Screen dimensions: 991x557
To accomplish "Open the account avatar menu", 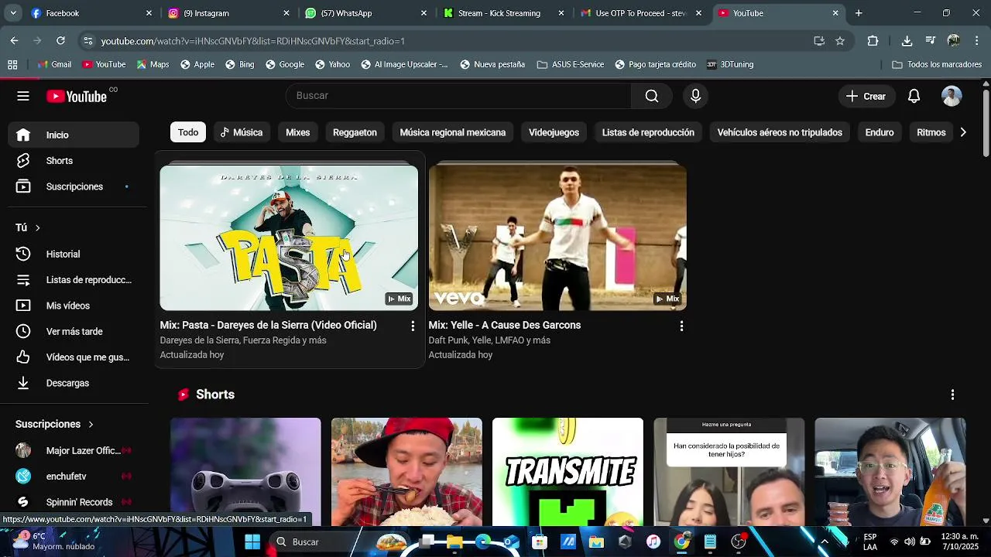I will 952,96.
